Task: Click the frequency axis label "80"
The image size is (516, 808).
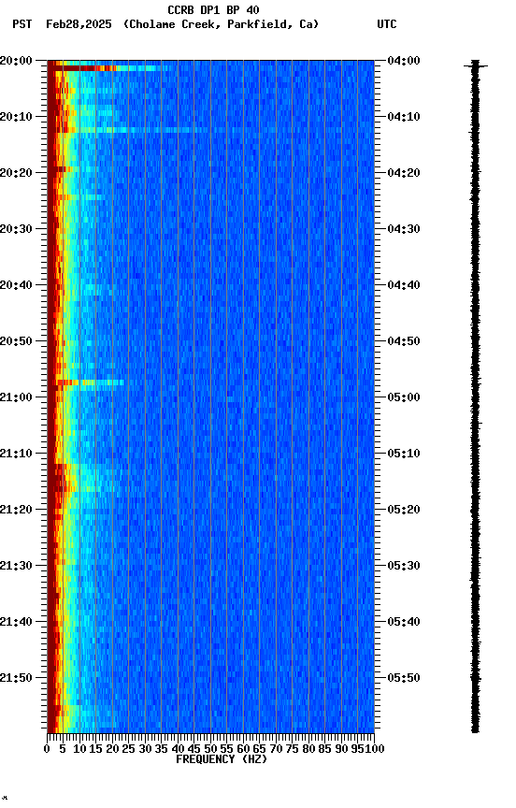Action: point(308,749)
